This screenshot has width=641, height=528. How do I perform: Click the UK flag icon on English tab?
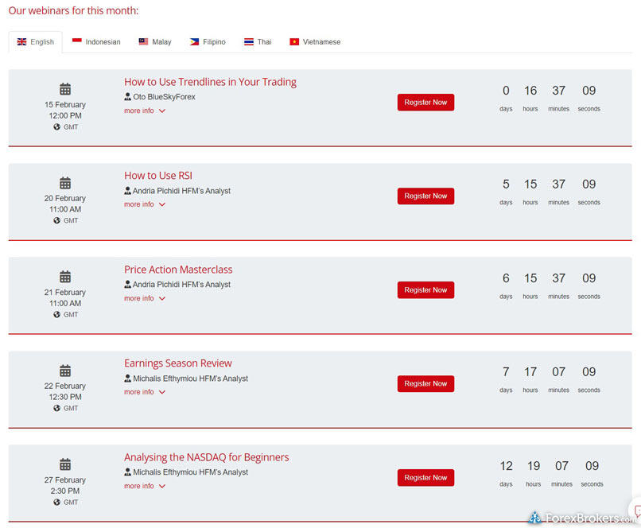21,41
